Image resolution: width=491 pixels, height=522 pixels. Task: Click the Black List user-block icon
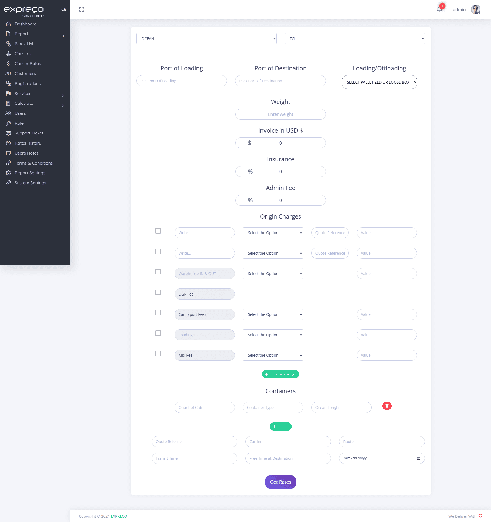coord(8,44)
